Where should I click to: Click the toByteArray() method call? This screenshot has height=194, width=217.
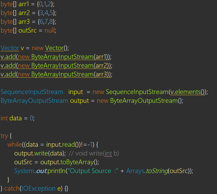(x=79, y=162)
